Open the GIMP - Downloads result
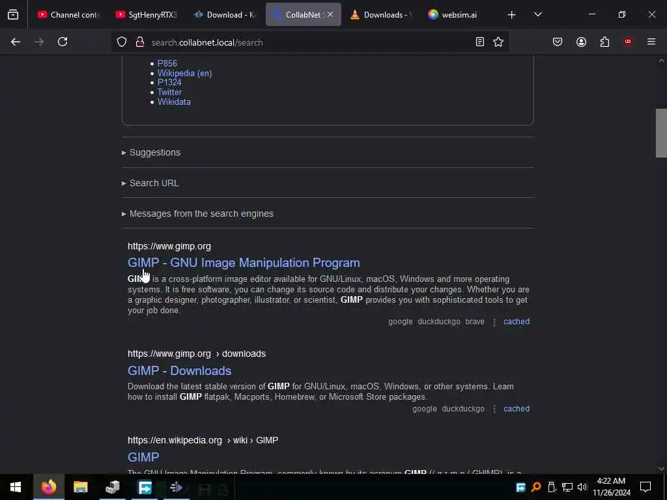This screenshot has width=667, height=500. 180,370
